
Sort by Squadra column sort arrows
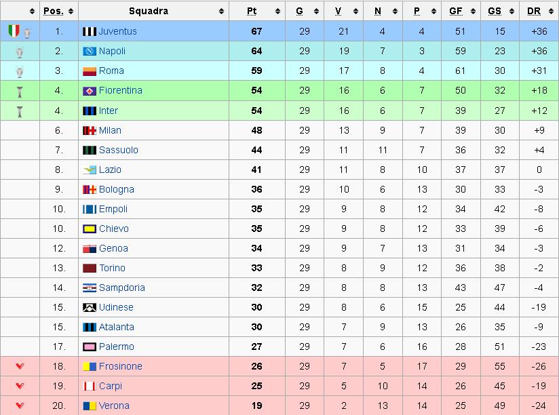221,12
